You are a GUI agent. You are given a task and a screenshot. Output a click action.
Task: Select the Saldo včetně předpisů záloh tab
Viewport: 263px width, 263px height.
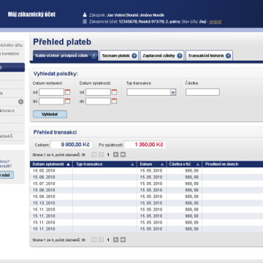point(65,56)
